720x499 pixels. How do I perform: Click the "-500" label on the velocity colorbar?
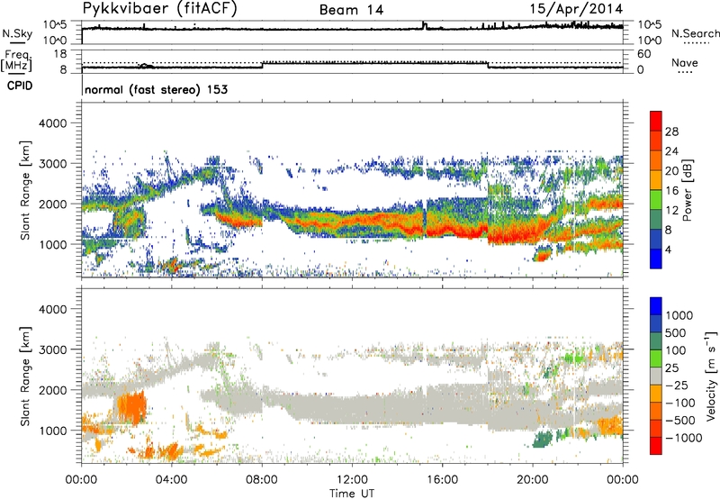[679, 421]
